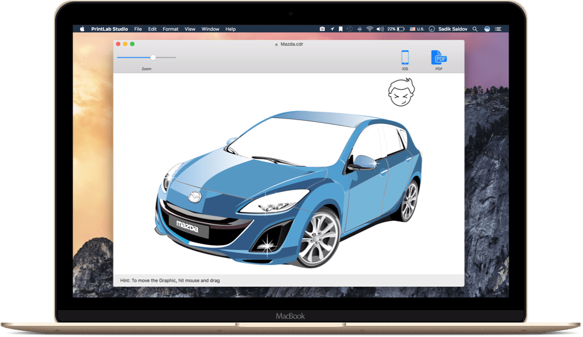
Task: Open the PrintLab Studio application menu
Action: coord(109,29)
